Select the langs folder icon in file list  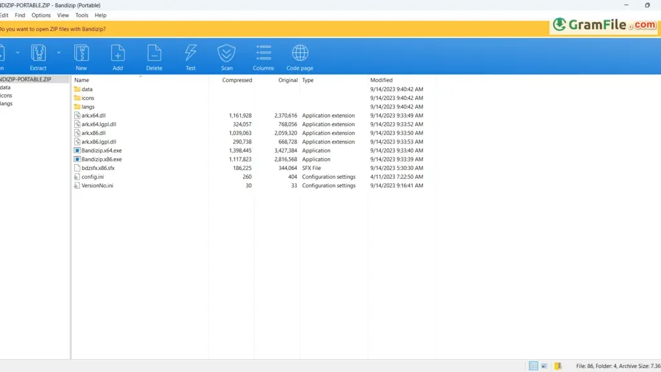click(77, 107)
